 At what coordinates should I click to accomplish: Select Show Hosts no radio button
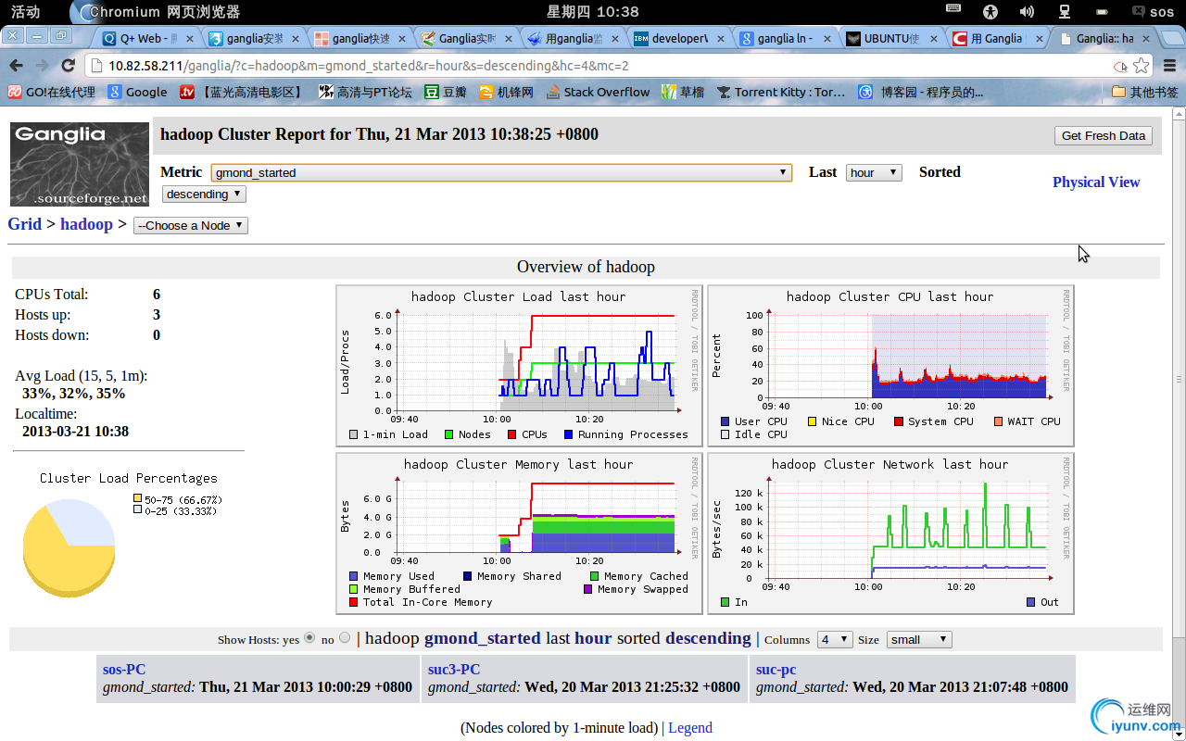point(345,637)
